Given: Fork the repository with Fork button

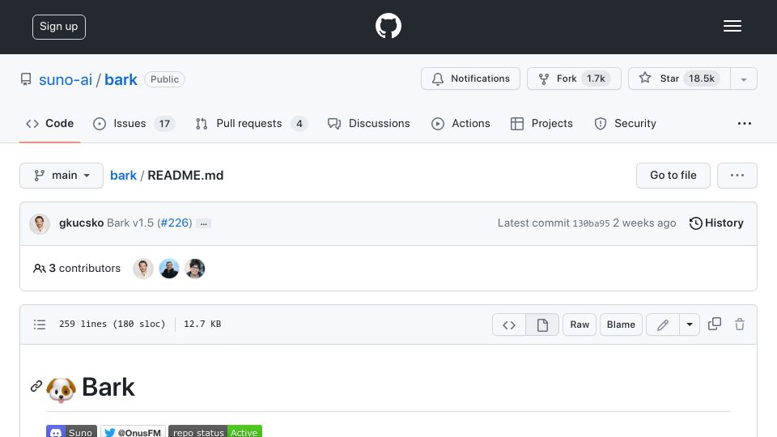Looking at the screenshot, I should click(x=574, y=78).
